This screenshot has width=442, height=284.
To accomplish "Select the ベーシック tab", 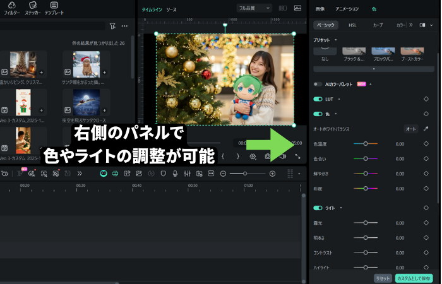I will pyautogui.click(x=326, y=25).
